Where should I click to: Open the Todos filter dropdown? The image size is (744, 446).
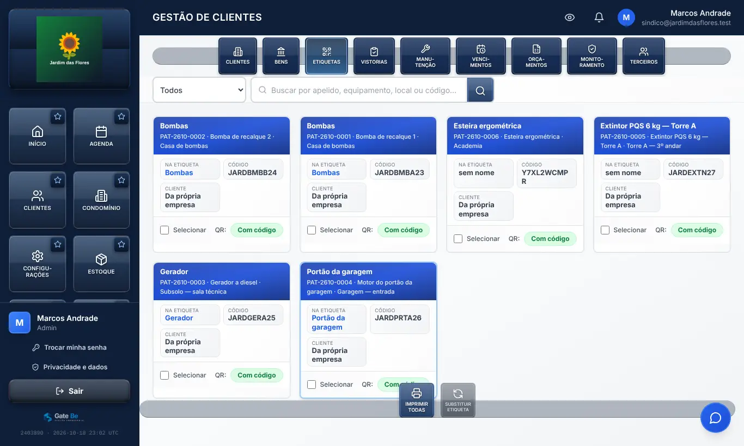tap(199, 90)
